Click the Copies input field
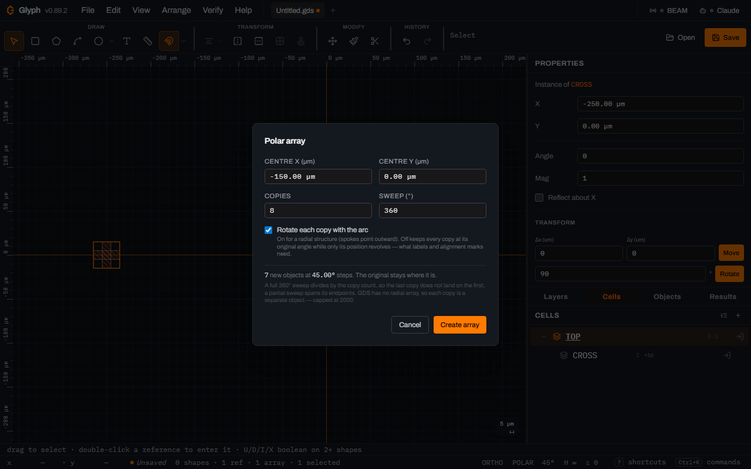Viewport: 751px width, 469px height. coord(318,210)
